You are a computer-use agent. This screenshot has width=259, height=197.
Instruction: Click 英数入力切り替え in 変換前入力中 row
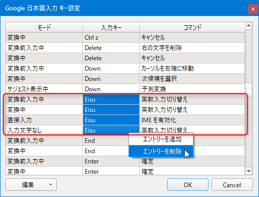pyautogui.click(x=192, y=100)
